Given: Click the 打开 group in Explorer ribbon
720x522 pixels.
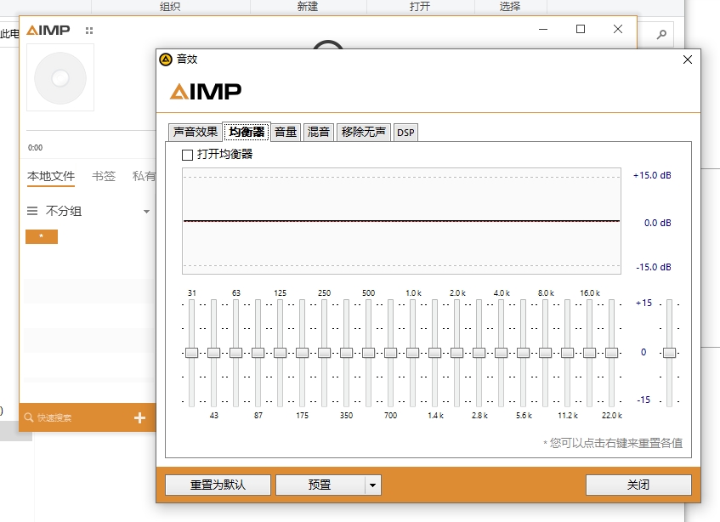Looking at the screenshot, I should pyautogui.click(x=420, y=6).
